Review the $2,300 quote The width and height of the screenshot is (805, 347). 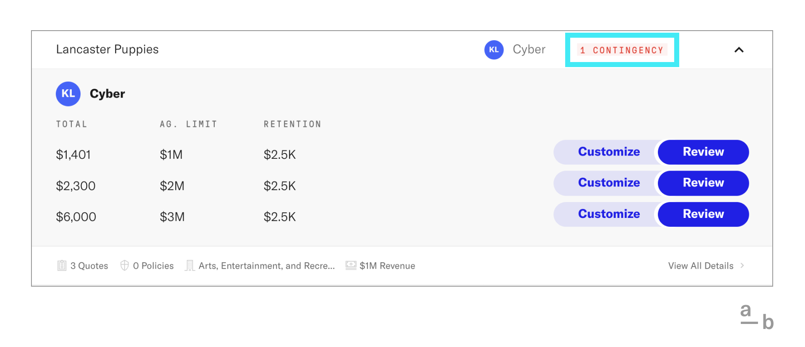click(703, 183)
